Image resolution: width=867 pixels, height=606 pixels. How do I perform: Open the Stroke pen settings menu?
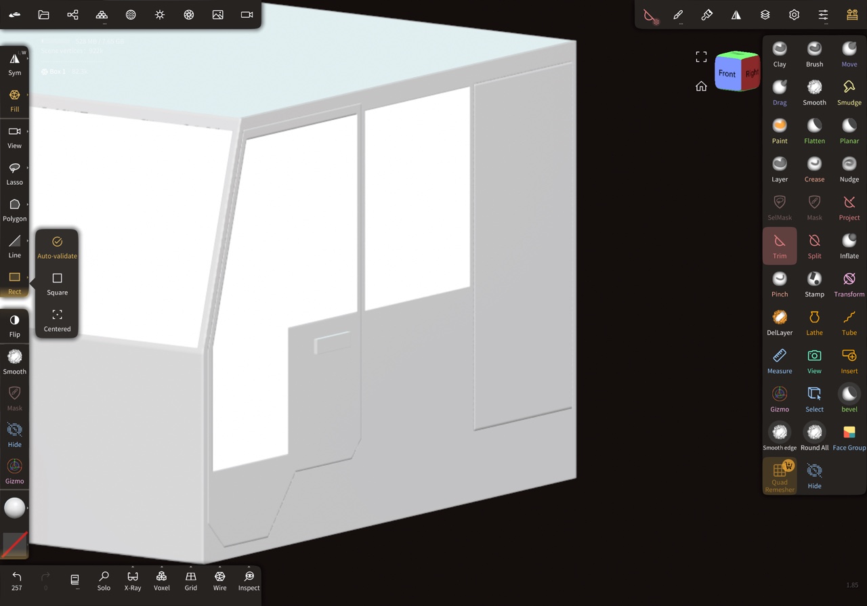click(x=678, y=15)
